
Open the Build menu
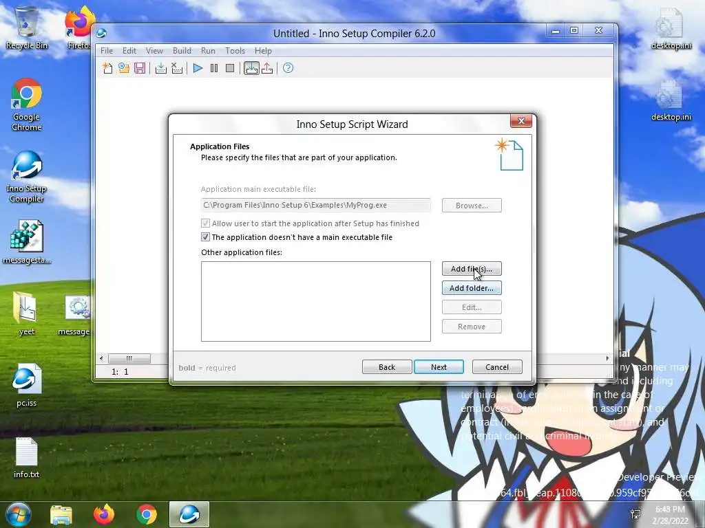point(182,51)
